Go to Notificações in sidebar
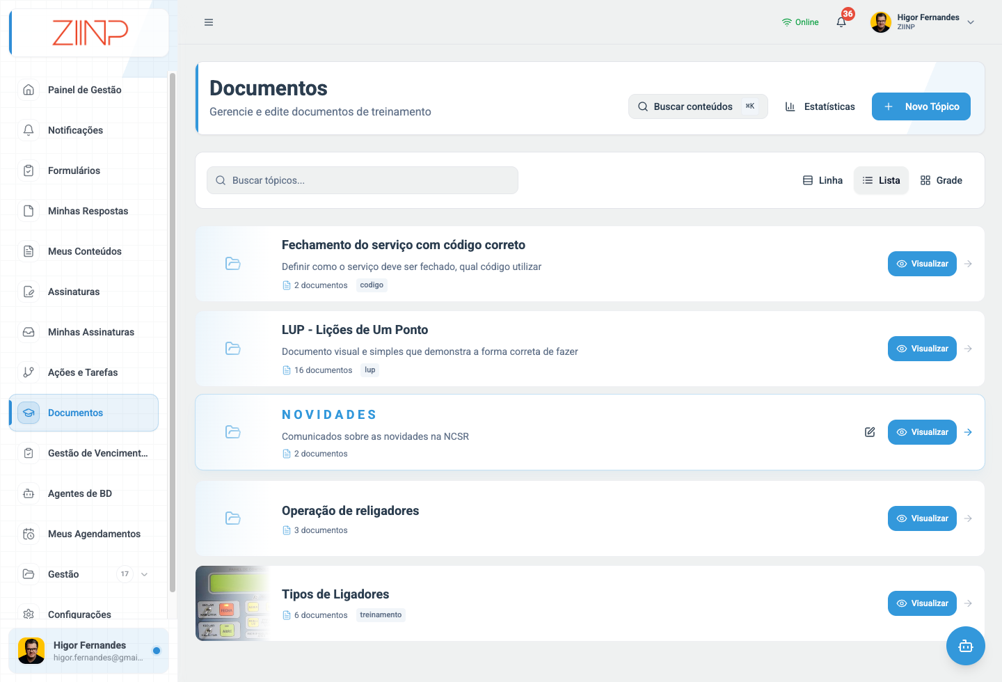 pyautogui.click(x=83, y=130)
